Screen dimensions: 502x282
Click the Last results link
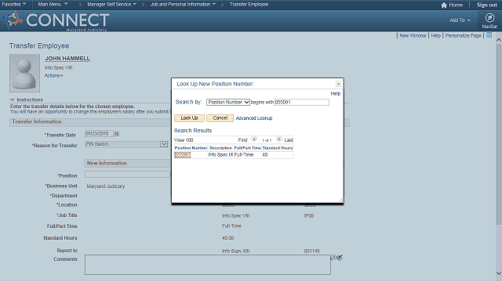(x=289, y=140)
